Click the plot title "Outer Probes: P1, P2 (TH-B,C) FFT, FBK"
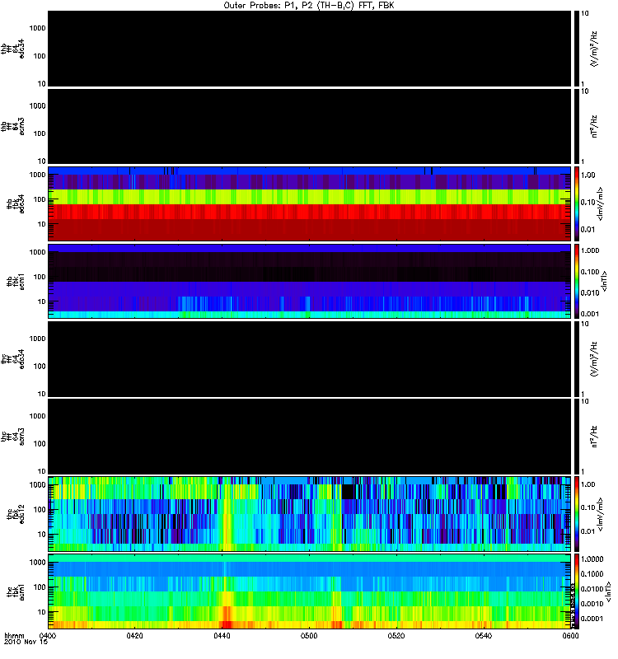The width and height of the screenshot is (618, 659). coord(309,5)
